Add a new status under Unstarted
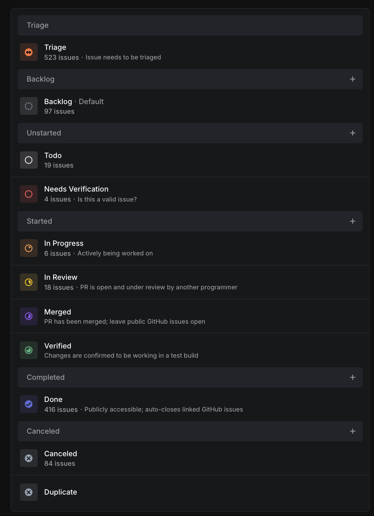Screen dimensions: 374x516 click(x=353, y=133)
